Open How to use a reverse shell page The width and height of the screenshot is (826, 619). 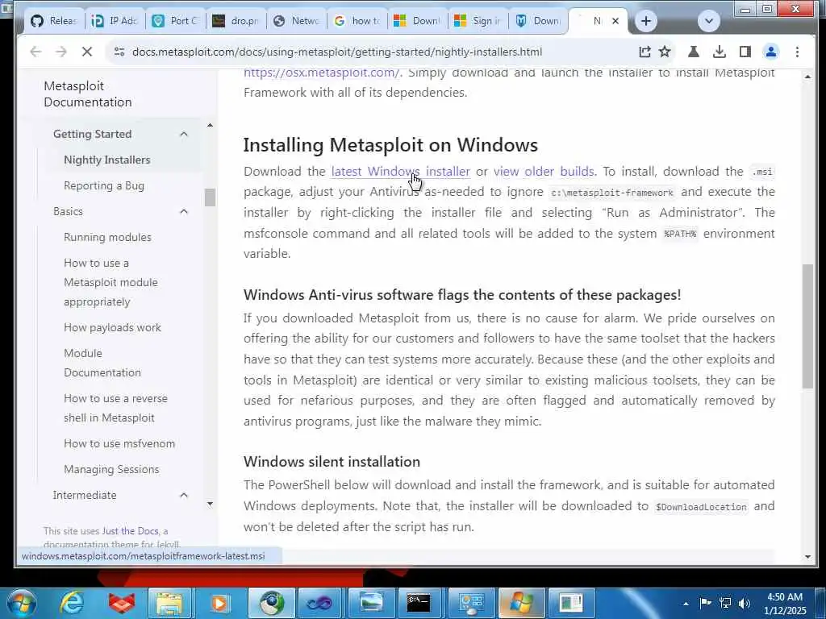(x=115, y=408)
